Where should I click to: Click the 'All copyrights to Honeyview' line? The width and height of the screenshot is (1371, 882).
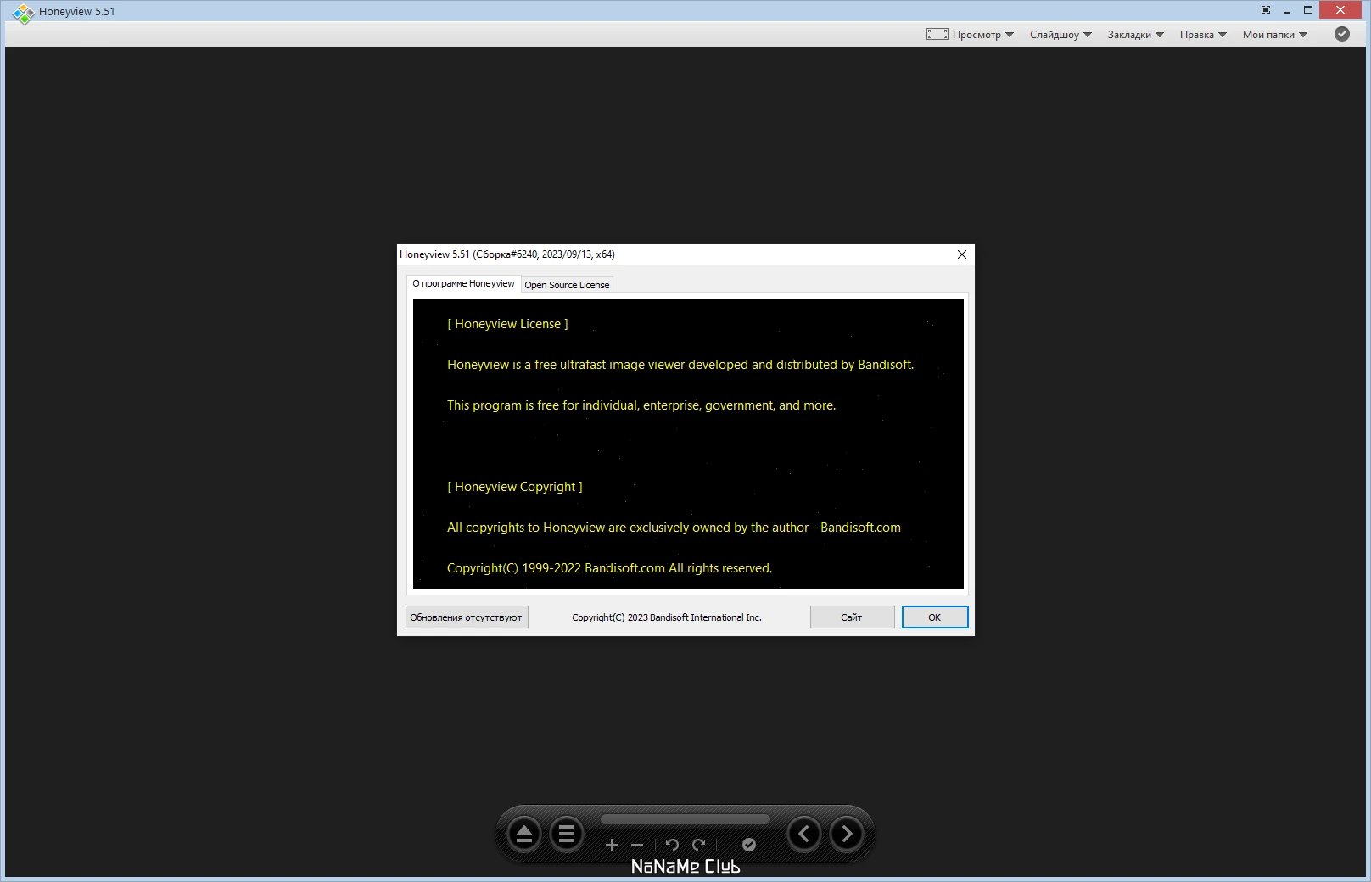(x=674, y=528)
